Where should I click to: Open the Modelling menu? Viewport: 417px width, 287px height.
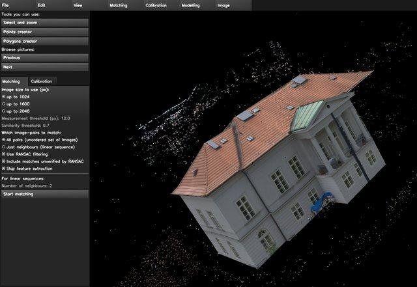pyautogui.click(x=190, y=5)
